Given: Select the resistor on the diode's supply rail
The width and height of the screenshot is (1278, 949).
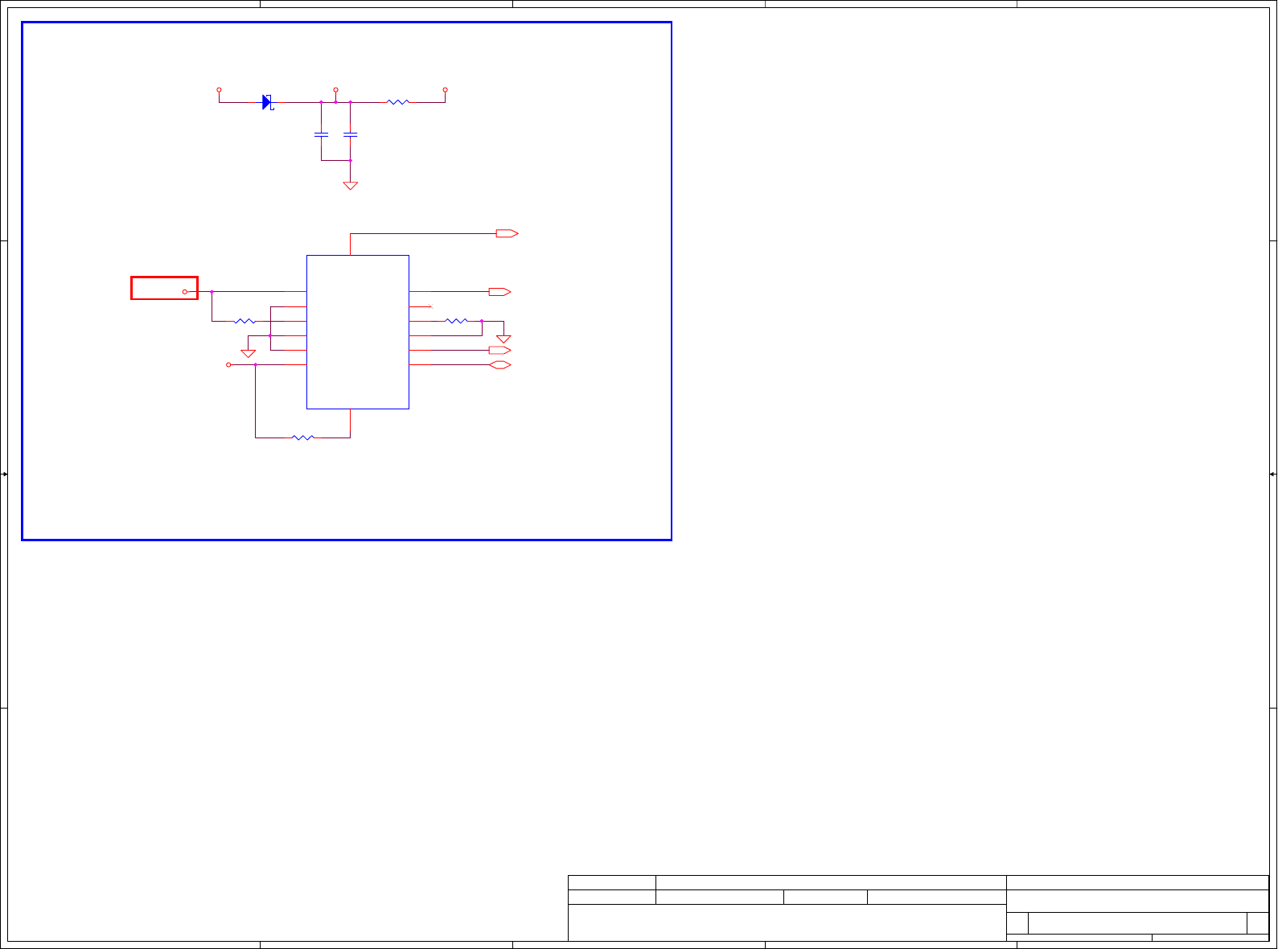Looking at the screenshot, I should [398, 102].
